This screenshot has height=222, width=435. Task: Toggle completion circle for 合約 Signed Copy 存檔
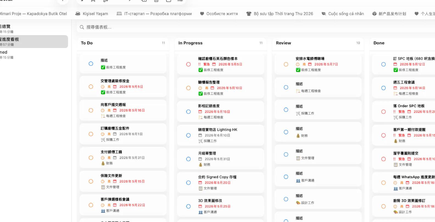point(188,183)
